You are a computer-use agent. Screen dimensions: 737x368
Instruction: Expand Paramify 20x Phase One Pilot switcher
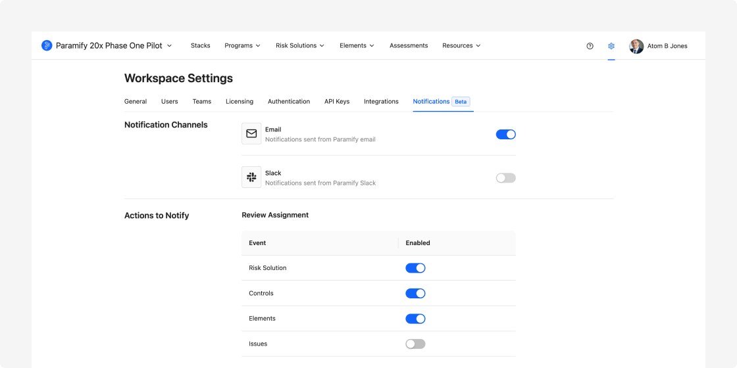114,45
